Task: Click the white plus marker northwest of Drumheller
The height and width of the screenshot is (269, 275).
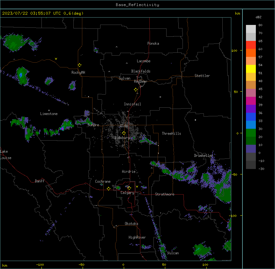Action: [195, 120]
